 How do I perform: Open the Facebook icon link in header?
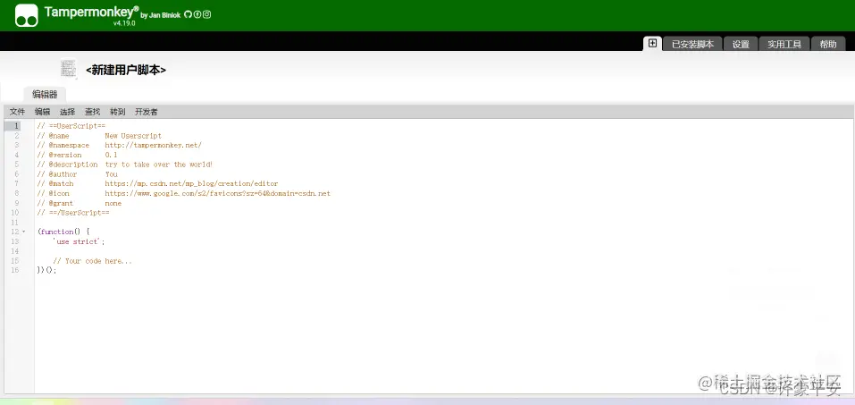pos(197,14)
